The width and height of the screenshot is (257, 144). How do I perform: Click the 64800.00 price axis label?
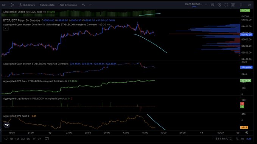[x=246, y=20]
